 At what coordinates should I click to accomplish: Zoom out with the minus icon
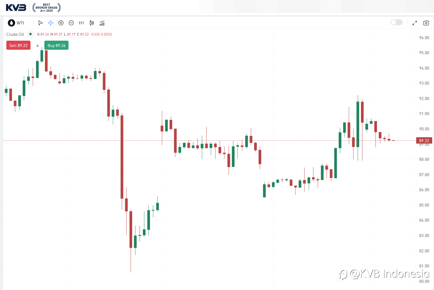click(x=71, y=23)
